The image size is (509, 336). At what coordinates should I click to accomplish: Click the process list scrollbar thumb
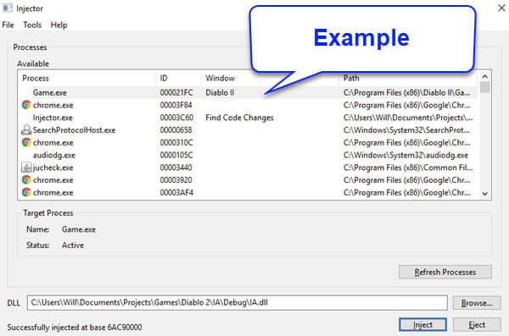tap(484, 87)
